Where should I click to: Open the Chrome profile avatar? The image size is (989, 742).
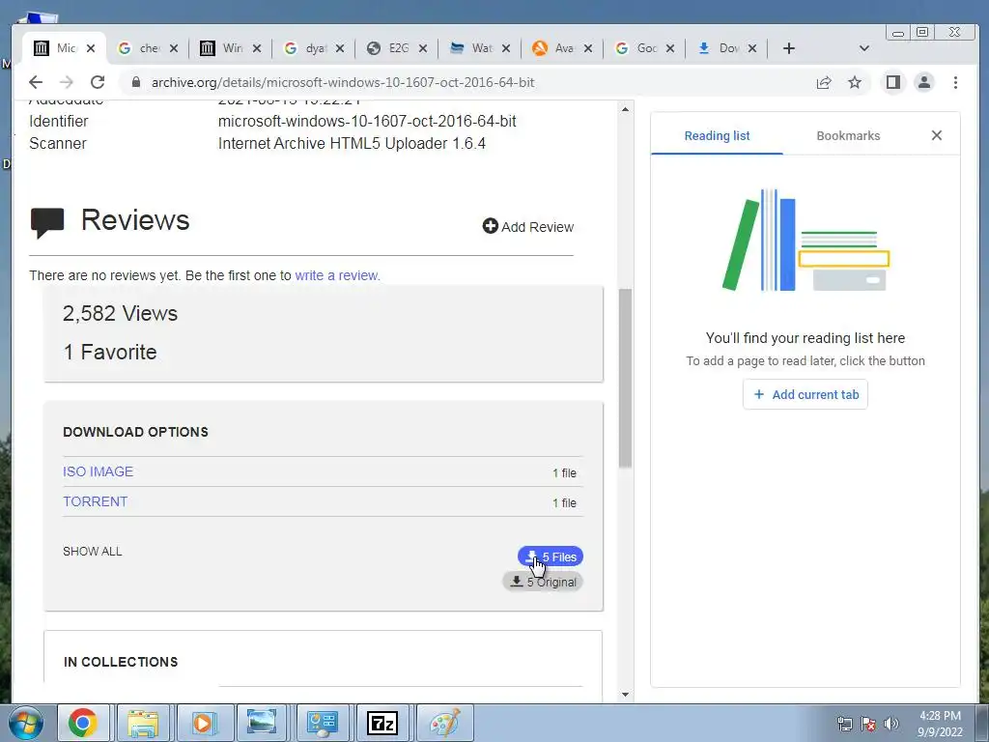coord(924,83)
